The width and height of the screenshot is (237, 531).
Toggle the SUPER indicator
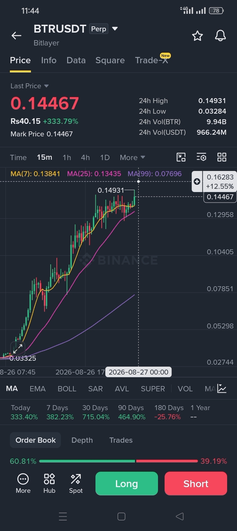point(153,389)
